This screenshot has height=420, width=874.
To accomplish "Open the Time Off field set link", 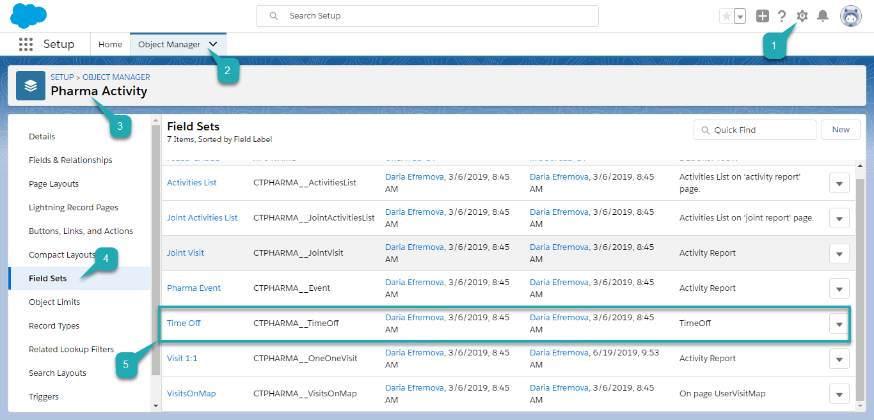I will click(184, 323).
